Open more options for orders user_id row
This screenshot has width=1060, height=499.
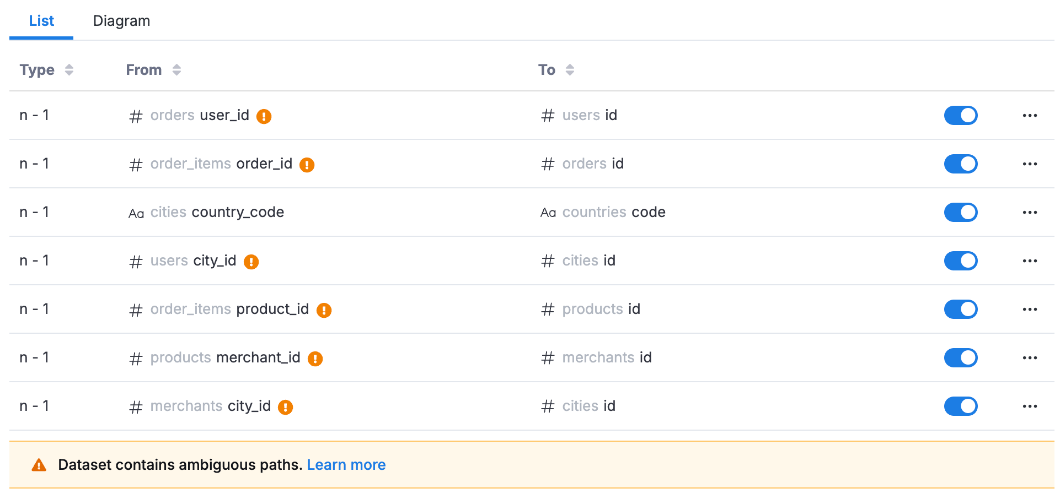(1029, 116)
